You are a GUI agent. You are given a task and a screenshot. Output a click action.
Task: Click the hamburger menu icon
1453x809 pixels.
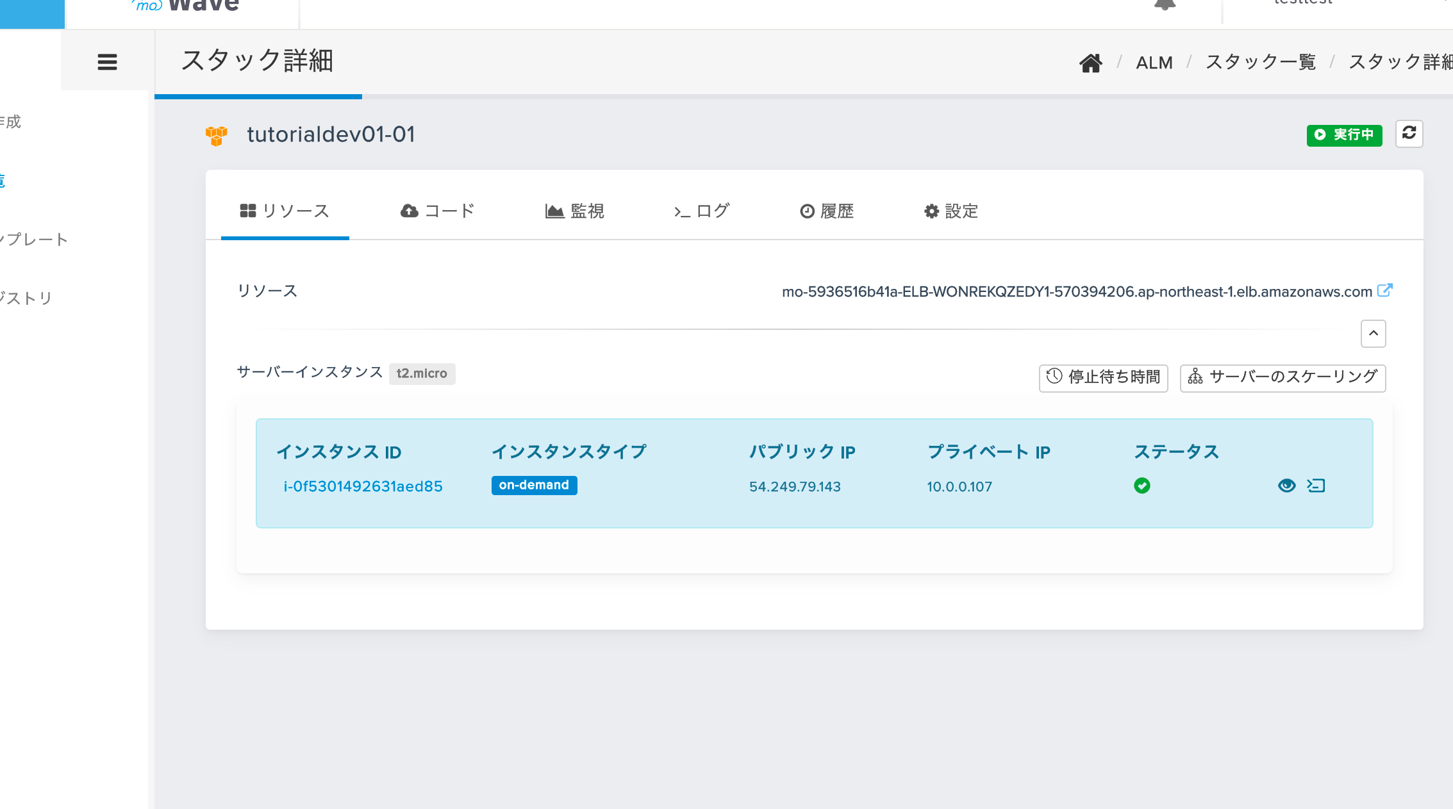[x=107, y=62]
